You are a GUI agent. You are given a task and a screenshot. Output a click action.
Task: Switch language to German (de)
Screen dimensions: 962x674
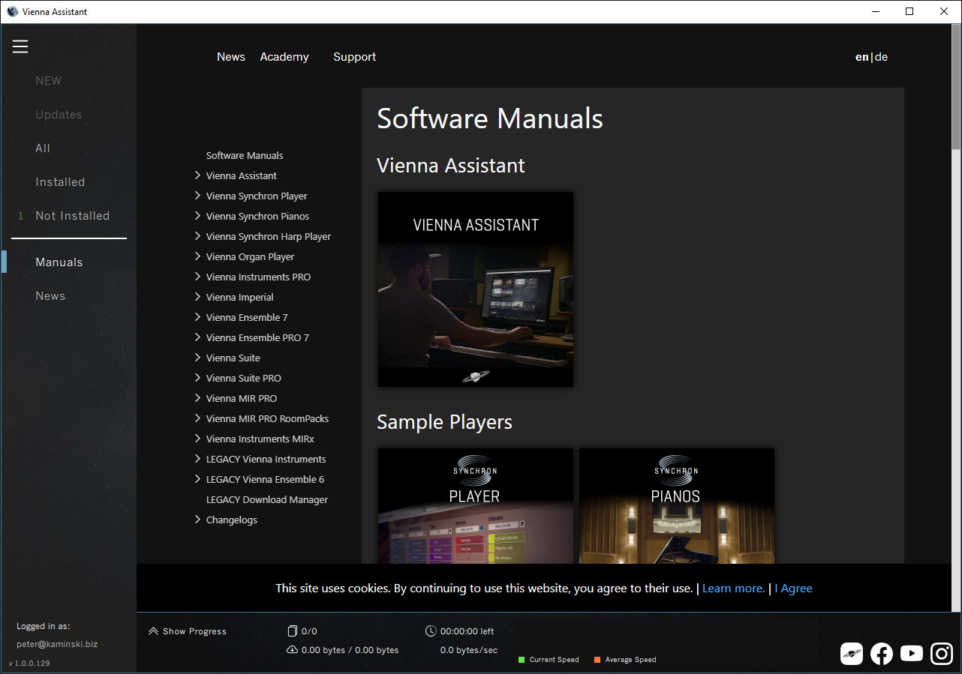tap(882, 57)
